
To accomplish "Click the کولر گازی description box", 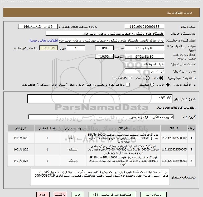I will point(100,99).
